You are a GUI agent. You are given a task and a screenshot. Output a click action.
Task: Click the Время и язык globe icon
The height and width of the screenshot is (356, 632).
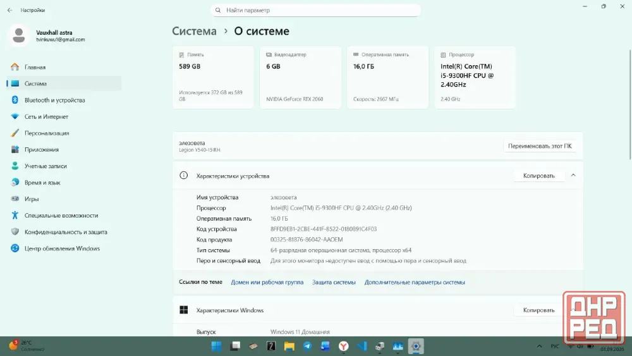(15, 182)
